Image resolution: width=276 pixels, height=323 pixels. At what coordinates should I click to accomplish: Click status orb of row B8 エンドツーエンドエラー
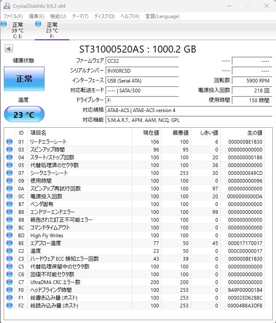[x=9, y=212]
